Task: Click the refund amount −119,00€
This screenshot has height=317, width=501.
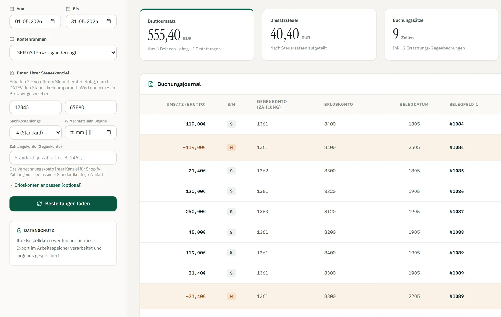Action: click(x=194, y=147)
